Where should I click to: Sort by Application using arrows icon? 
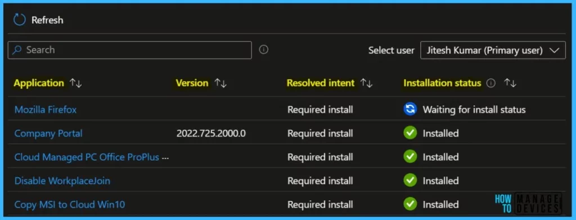[76, 83]
